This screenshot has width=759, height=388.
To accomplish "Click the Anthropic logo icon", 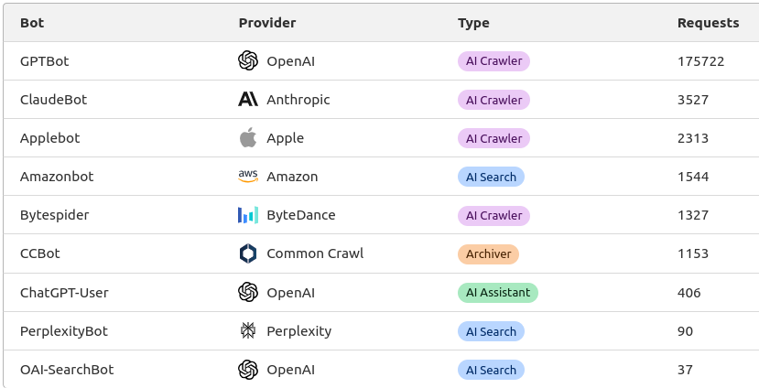I will 247,100.
